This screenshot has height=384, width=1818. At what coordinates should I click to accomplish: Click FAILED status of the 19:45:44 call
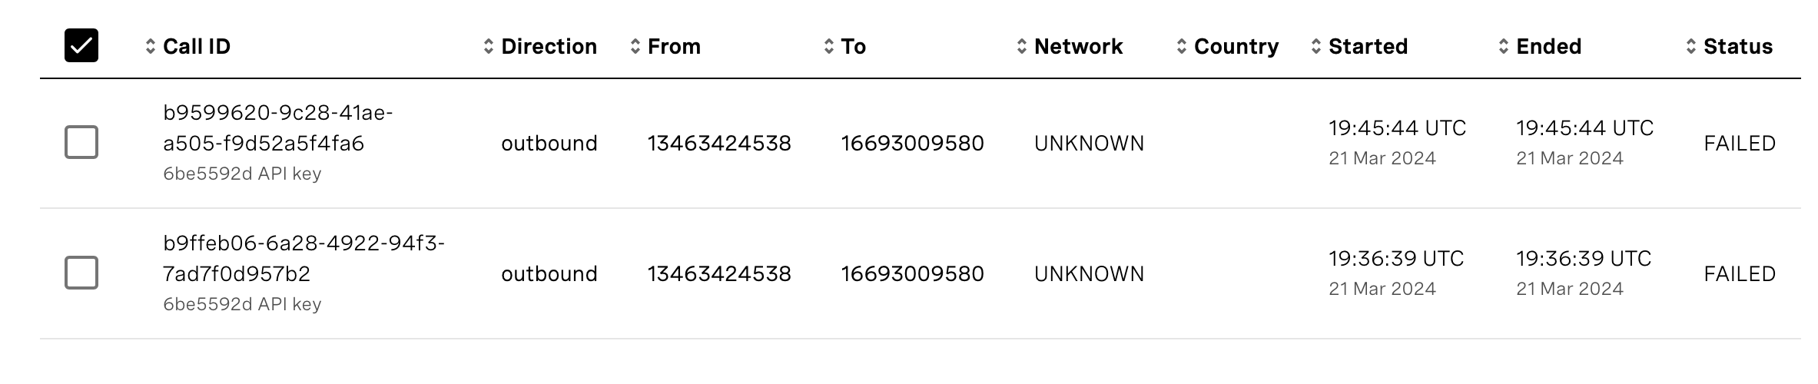[x=1739, y=144]
